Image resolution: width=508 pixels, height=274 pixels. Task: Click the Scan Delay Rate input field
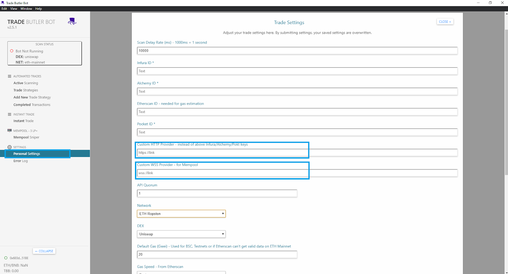coord(297,51)
